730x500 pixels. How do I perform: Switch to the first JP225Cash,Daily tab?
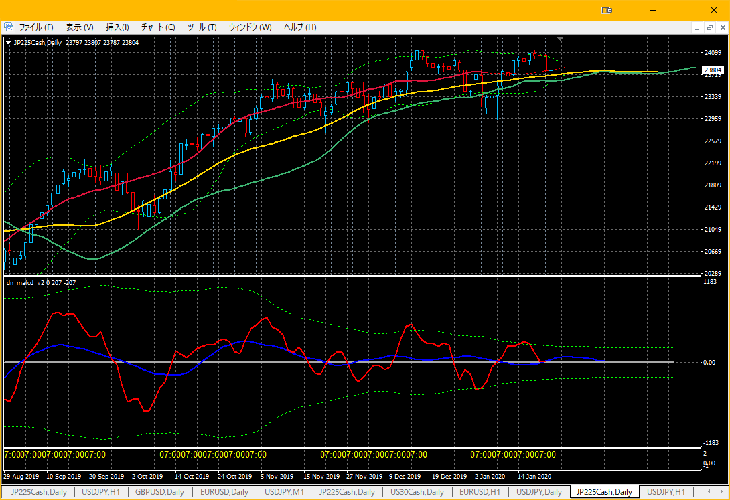[x=39, y=491]
